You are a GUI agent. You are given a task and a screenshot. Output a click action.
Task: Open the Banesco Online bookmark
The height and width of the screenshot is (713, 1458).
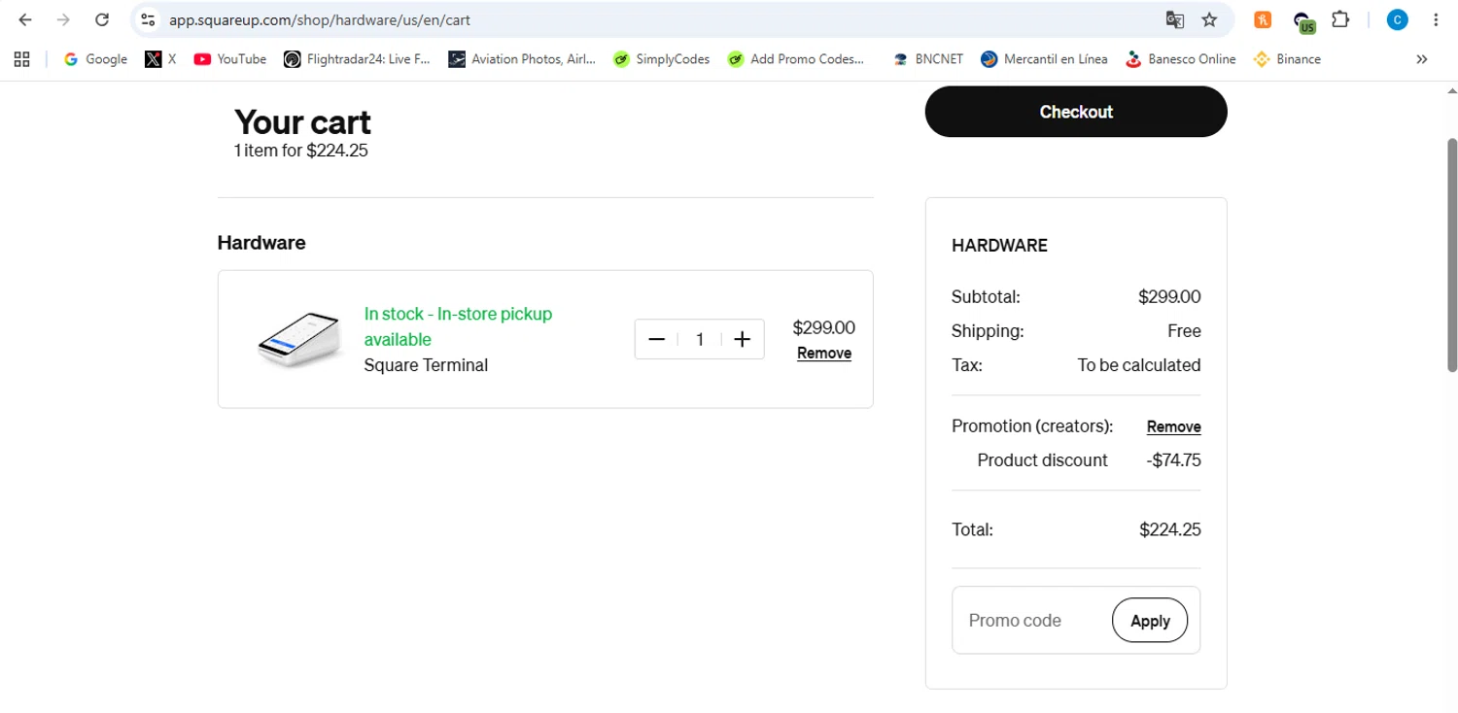[x=1180, y=59]
